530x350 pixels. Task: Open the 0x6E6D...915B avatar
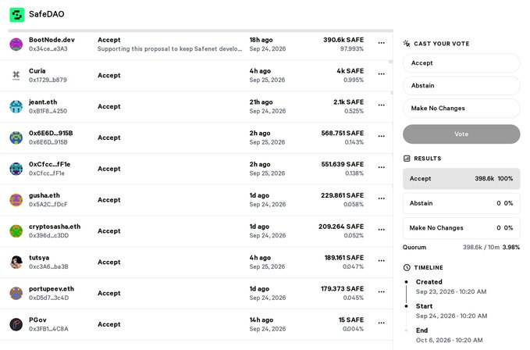[x=16, y=137]
